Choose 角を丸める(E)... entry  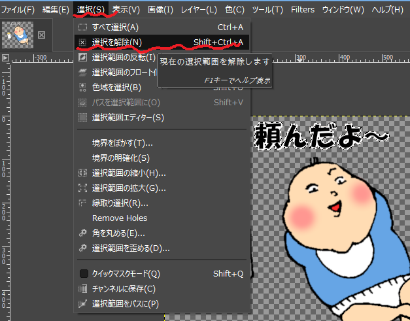(162, 233)
